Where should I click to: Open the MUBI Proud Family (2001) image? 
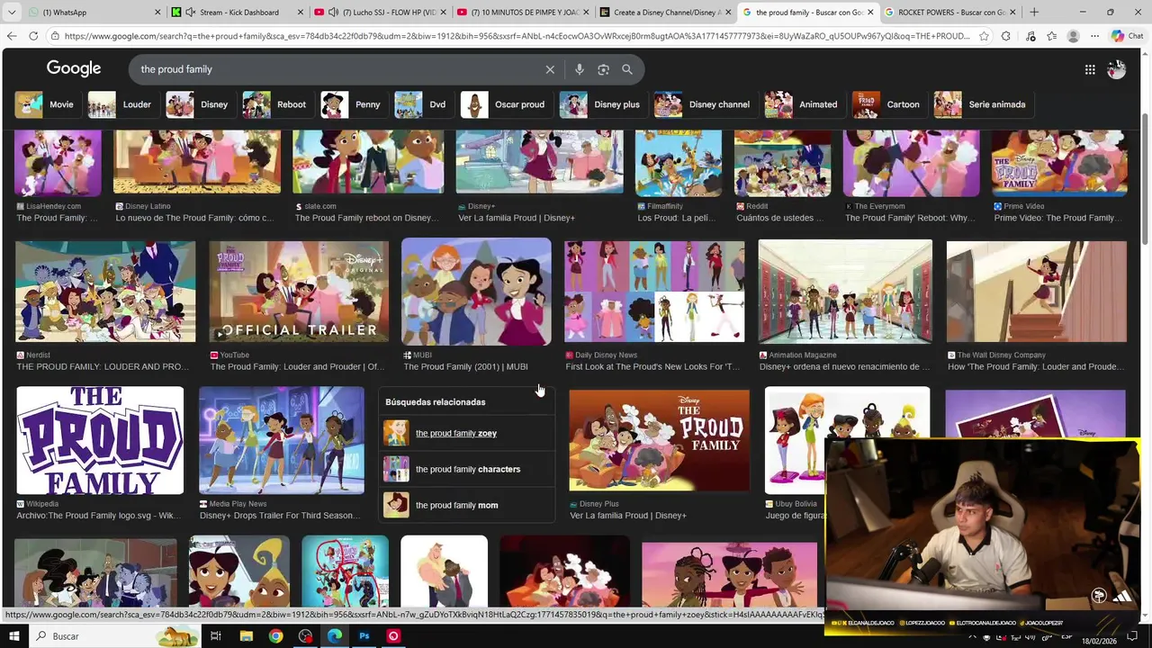(x=476, y=292)
